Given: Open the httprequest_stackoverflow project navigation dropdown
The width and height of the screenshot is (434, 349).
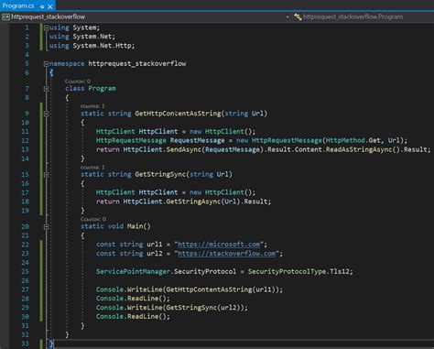Looking at the screenshot, I should pyautogui.click(x=146, y=16).
